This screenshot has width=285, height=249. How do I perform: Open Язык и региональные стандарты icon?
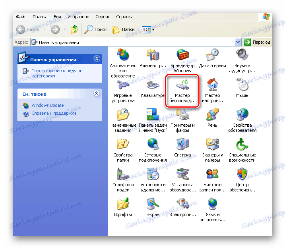212,204
